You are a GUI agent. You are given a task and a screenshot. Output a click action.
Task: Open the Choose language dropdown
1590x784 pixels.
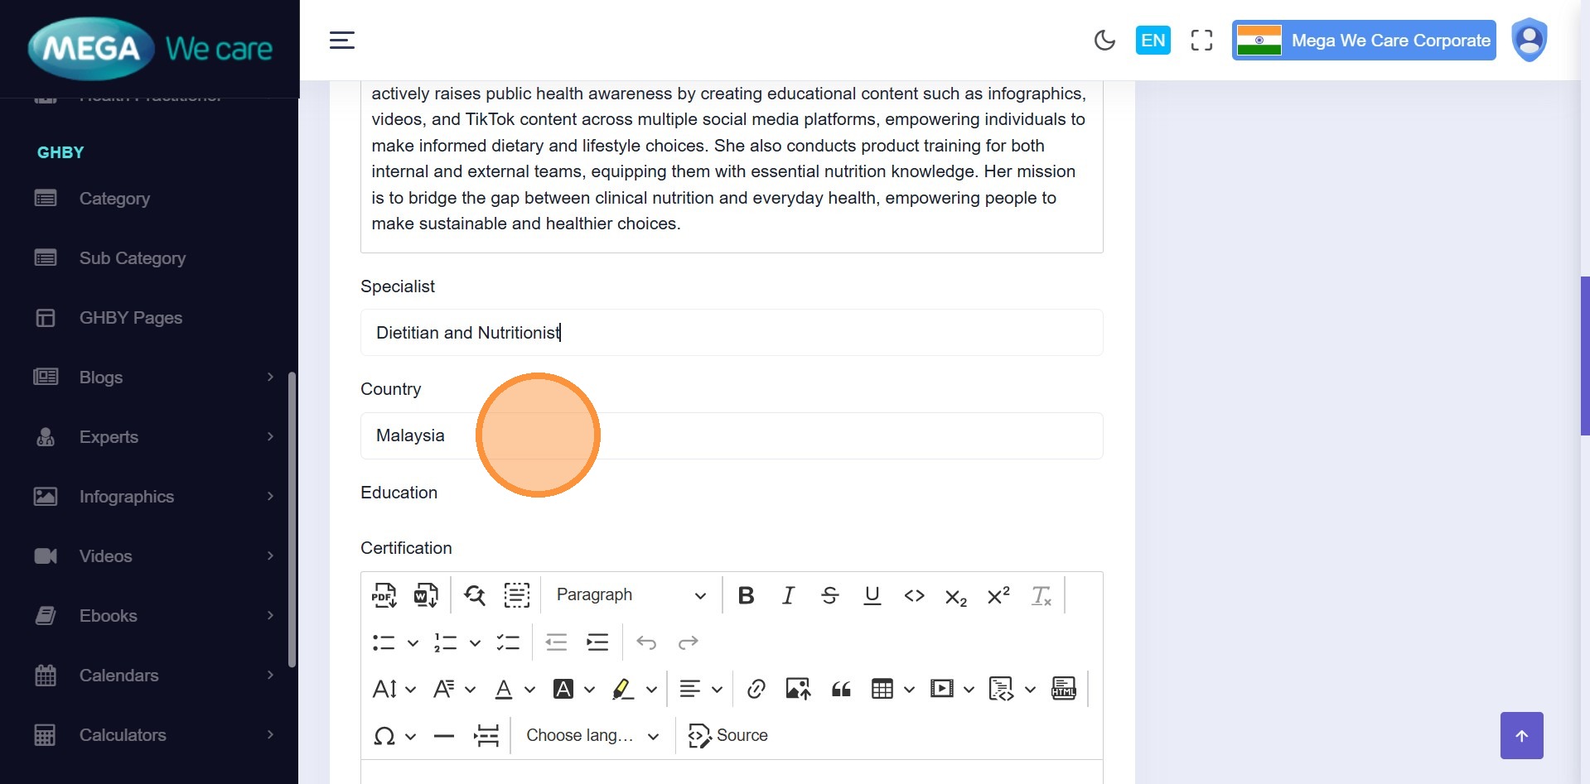tap(592, 735)
